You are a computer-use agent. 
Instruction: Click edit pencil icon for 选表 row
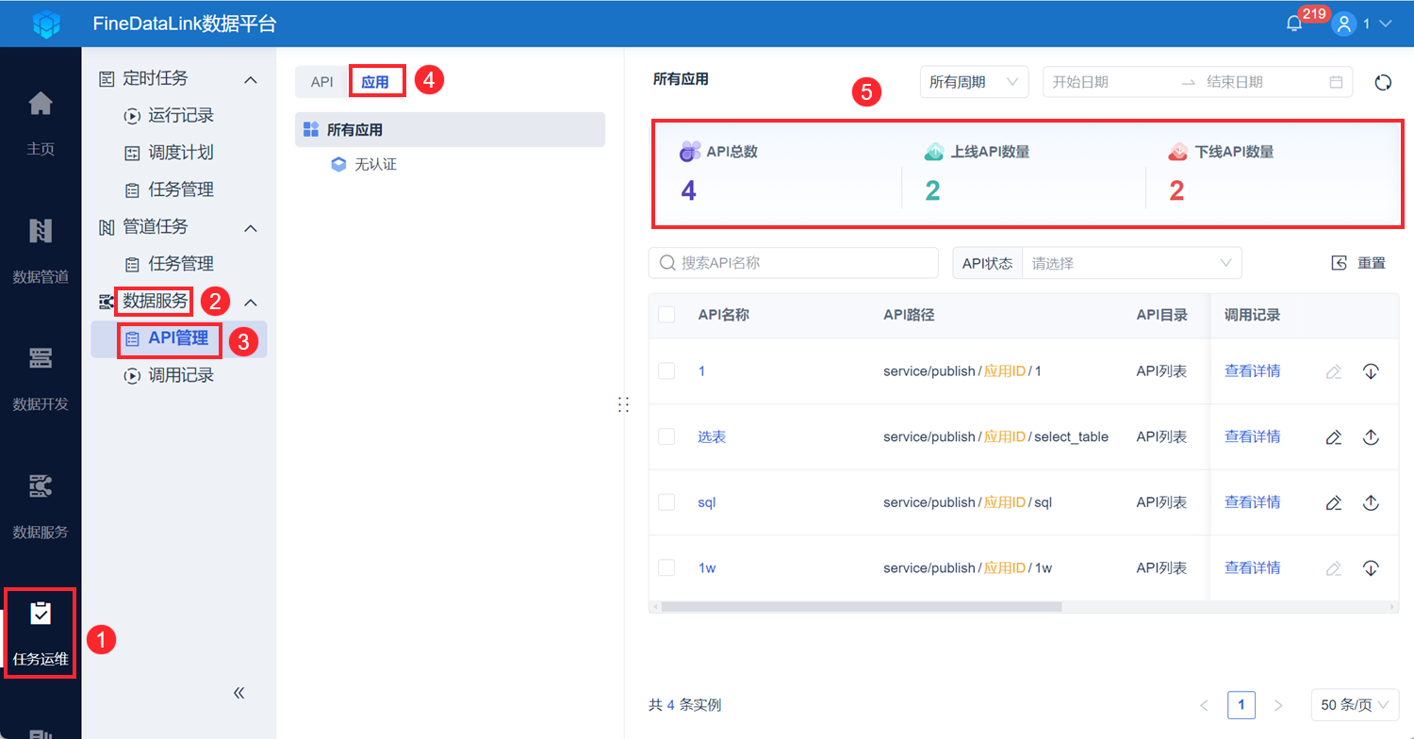(x=1334, y=437)
